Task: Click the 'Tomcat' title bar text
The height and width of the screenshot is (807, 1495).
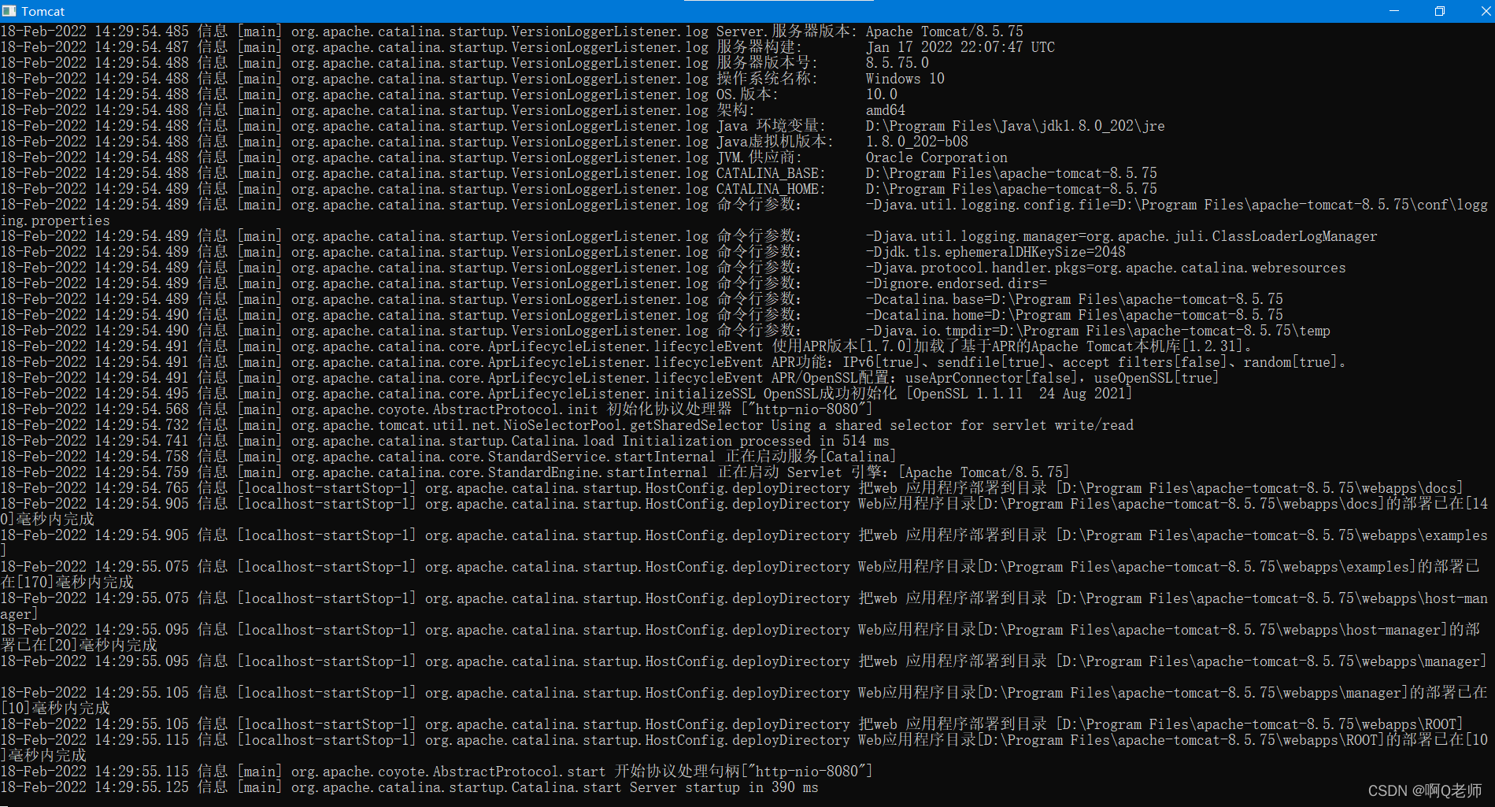Action: tap(43, 12)
